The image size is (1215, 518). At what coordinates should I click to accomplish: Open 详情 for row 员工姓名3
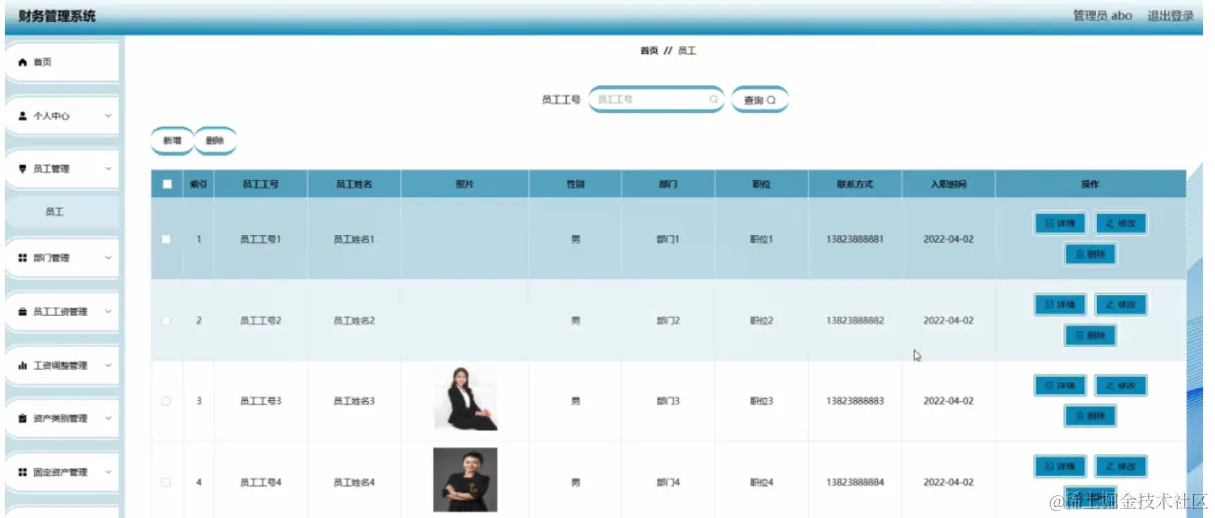click(x=1059, y=386)
